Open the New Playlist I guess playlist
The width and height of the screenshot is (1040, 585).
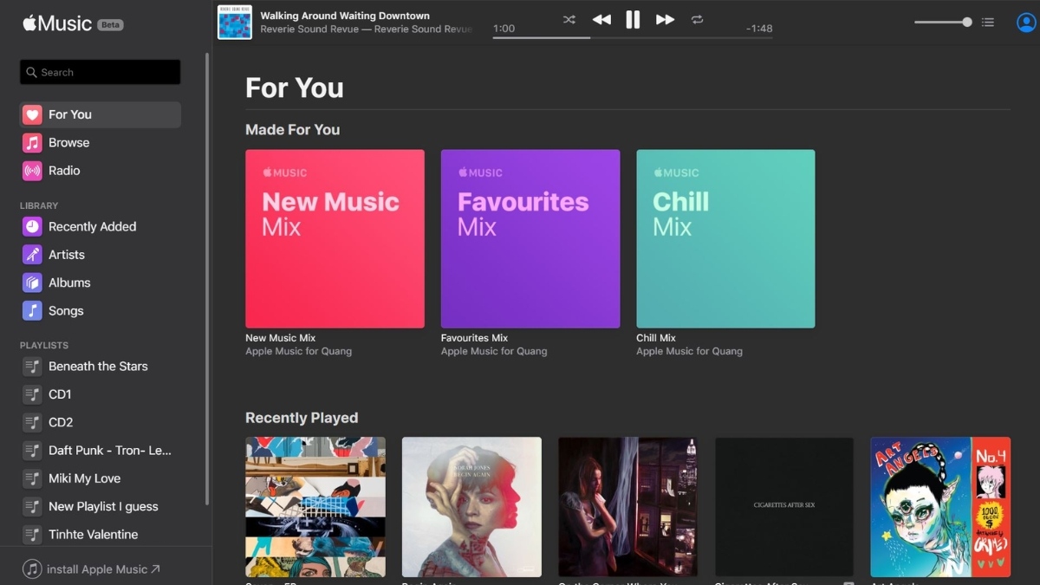(101, 506)
